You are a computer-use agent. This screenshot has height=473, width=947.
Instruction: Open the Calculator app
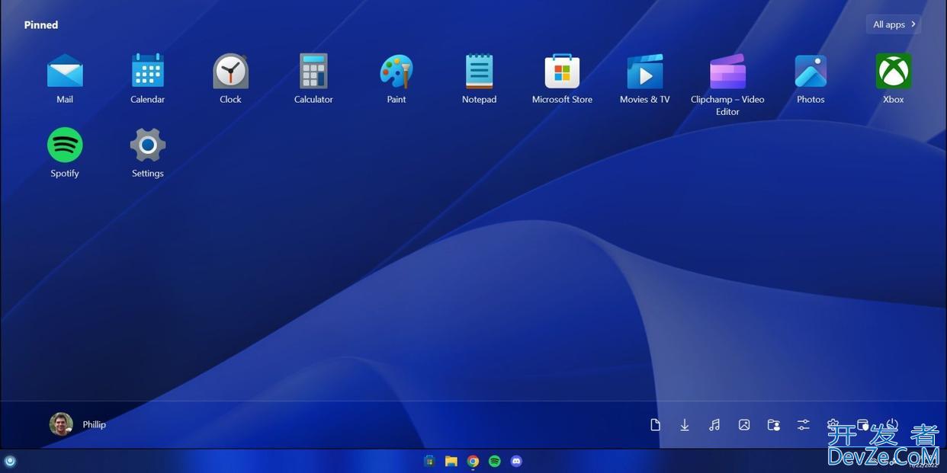click(313, 78)
